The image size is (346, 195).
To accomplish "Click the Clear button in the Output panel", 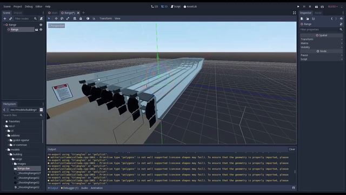I will (x=292, y=149).
